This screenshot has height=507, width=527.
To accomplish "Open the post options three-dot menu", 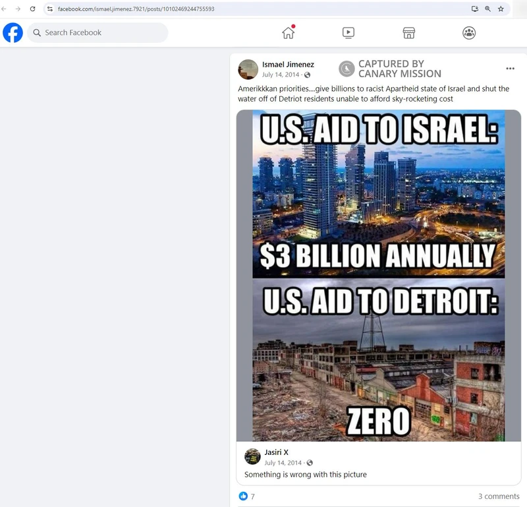I will coord(510,69).
